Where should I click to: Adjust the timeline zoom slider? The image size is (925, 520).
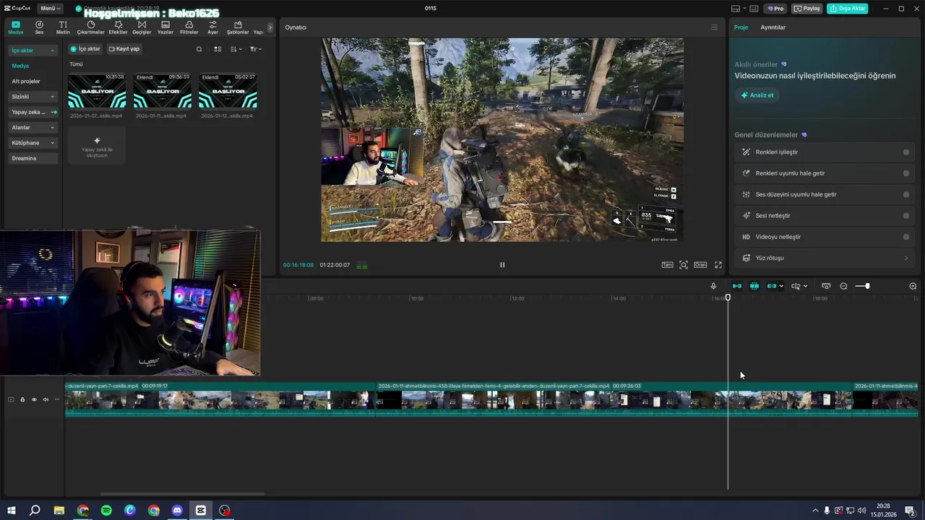pos(867,286)
